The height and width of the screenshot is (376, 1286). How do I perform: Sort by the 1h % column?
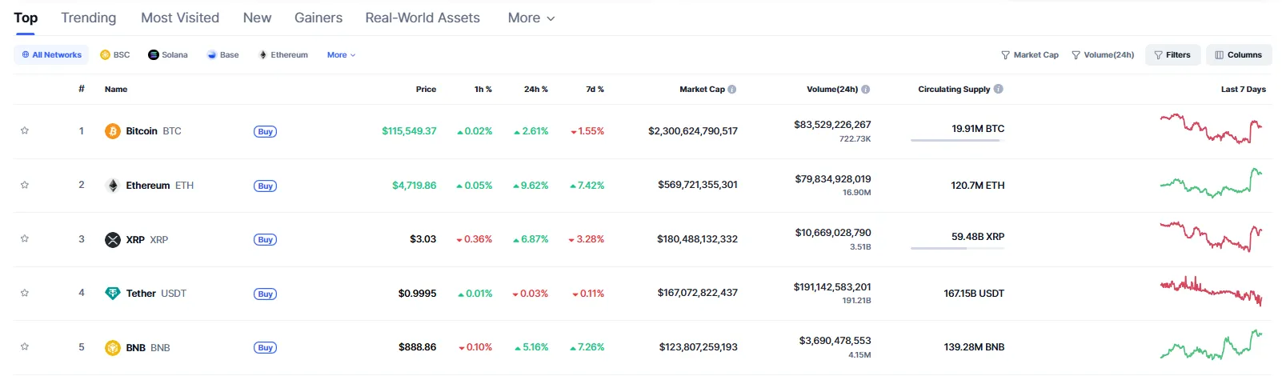pyautogui.click(x=483, y=90)
